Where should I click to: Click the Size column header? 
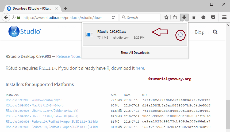114,95
